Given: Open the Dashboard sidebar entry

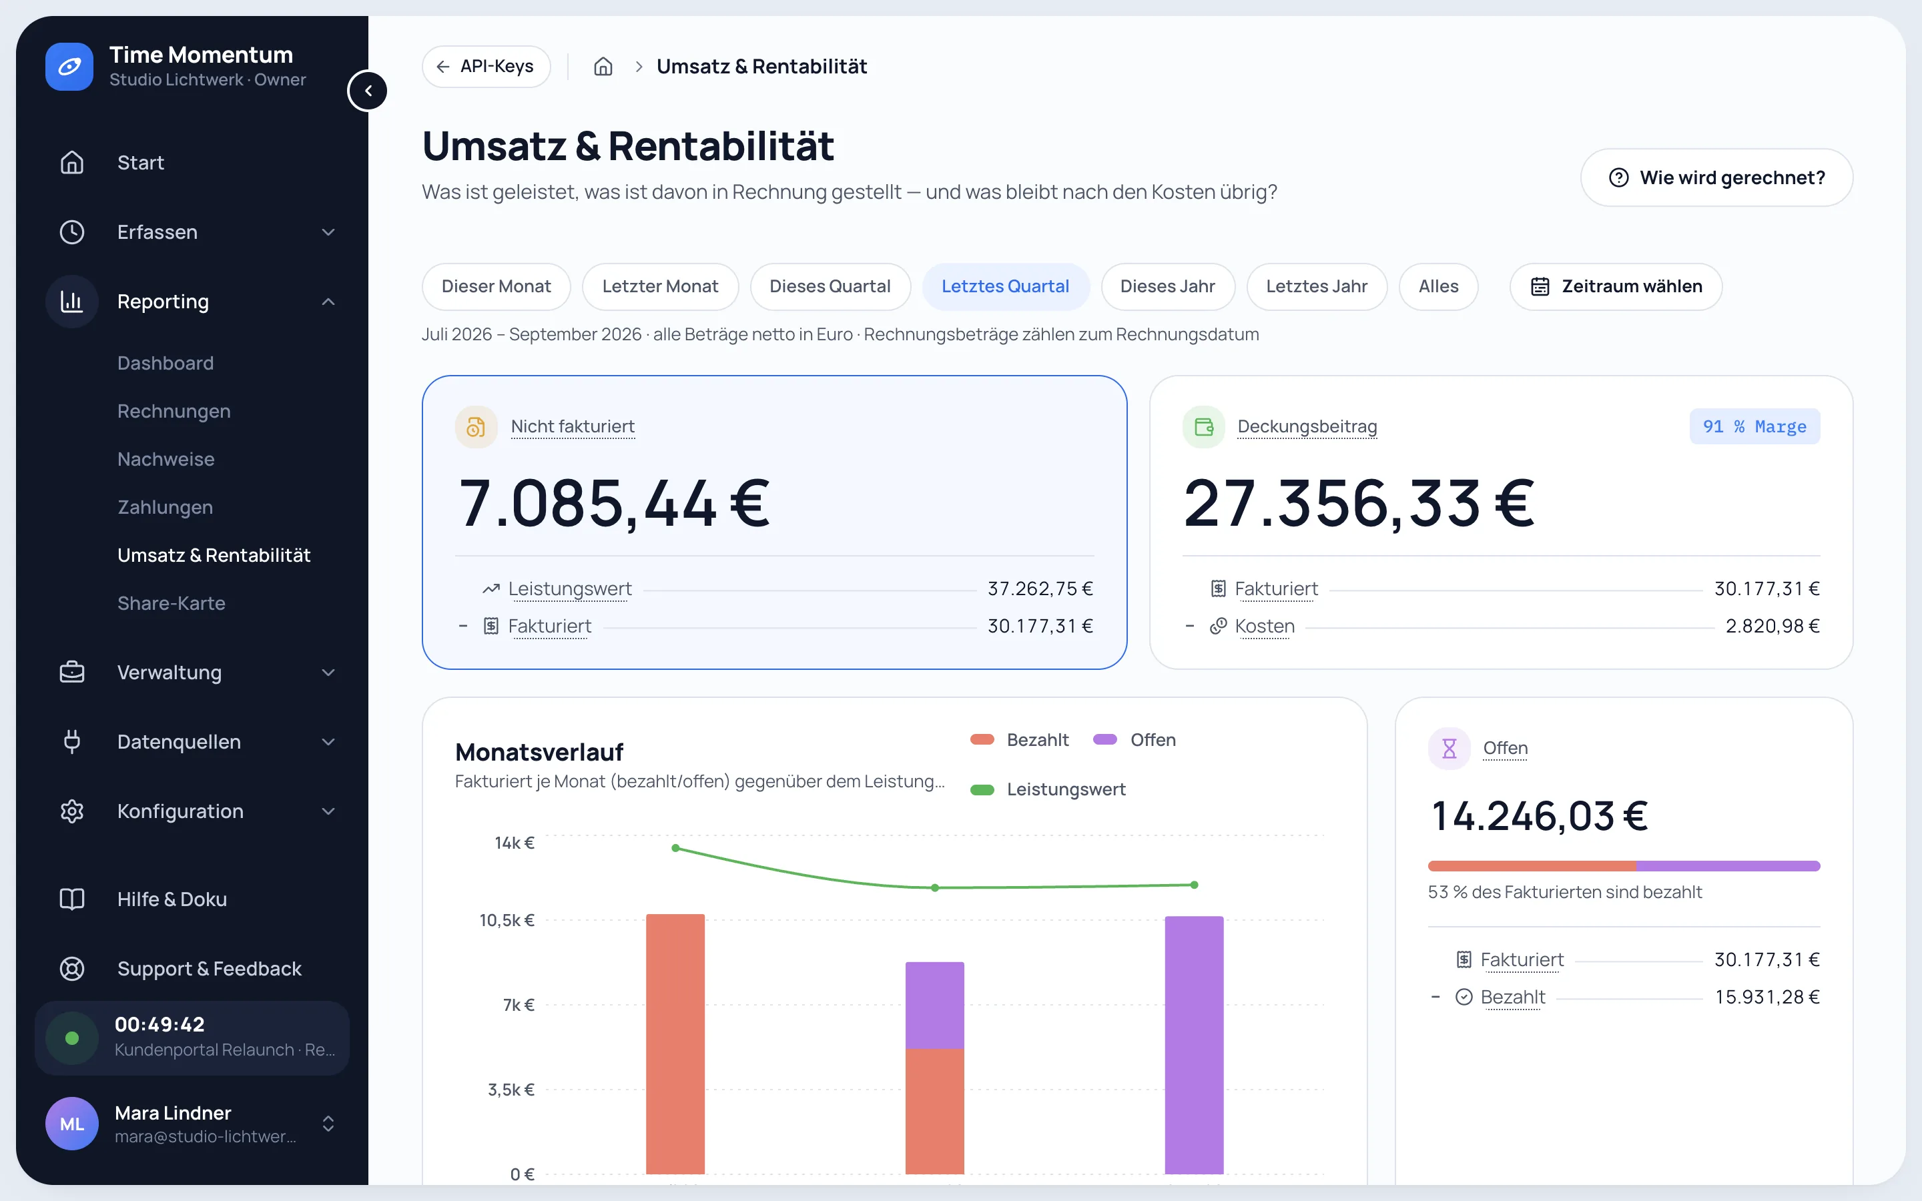Looking at the screenshot, I should point(166,363).
